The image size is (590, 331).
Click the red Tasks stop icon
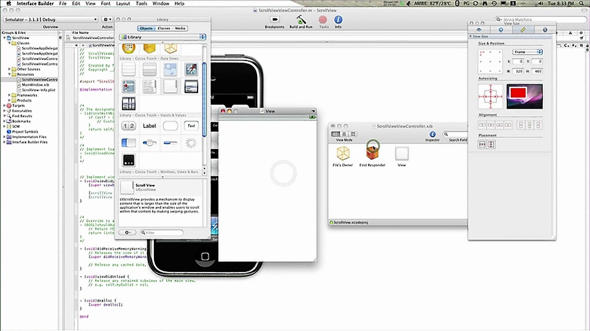323,20
